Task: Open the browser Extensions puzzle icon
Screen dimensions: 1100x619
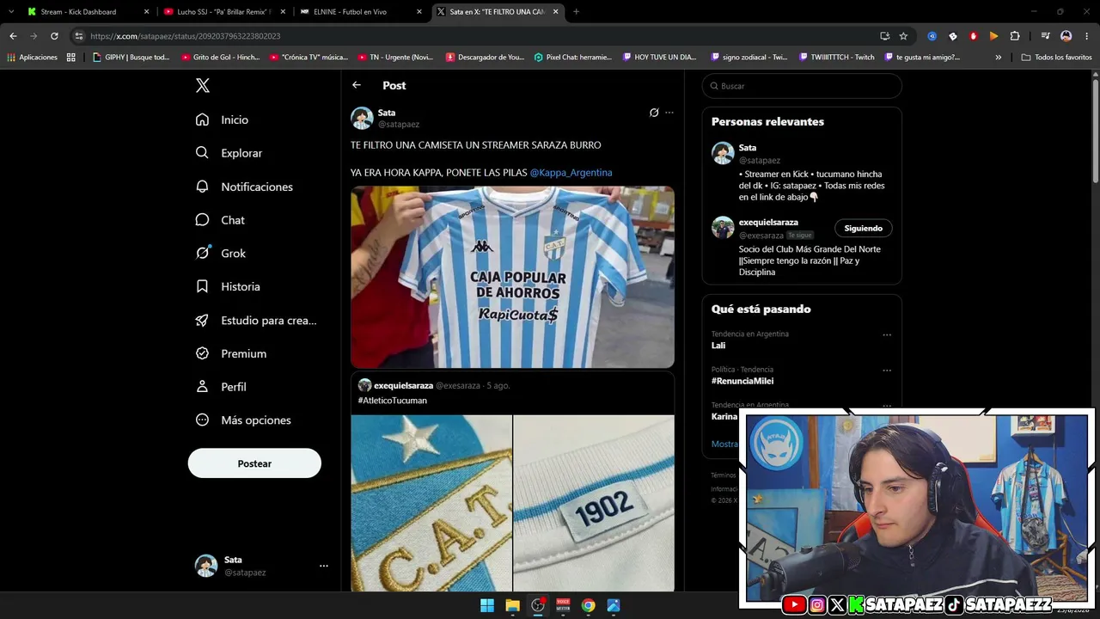Action: tap(1015, 36)
